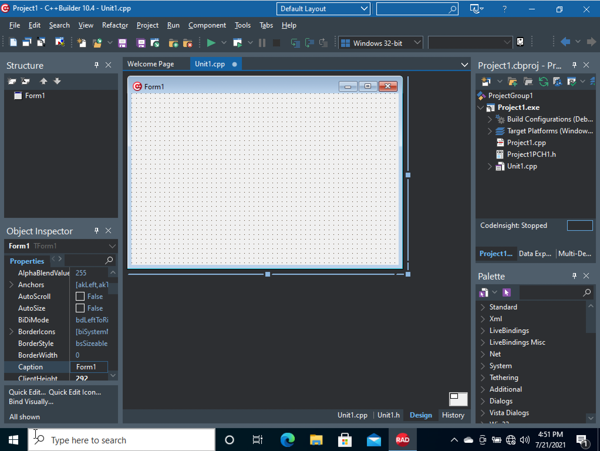Viewport: 600px width, 451px height.
Task: Toggle the AutoSize checkbox
Action: (x=80, y=308)
